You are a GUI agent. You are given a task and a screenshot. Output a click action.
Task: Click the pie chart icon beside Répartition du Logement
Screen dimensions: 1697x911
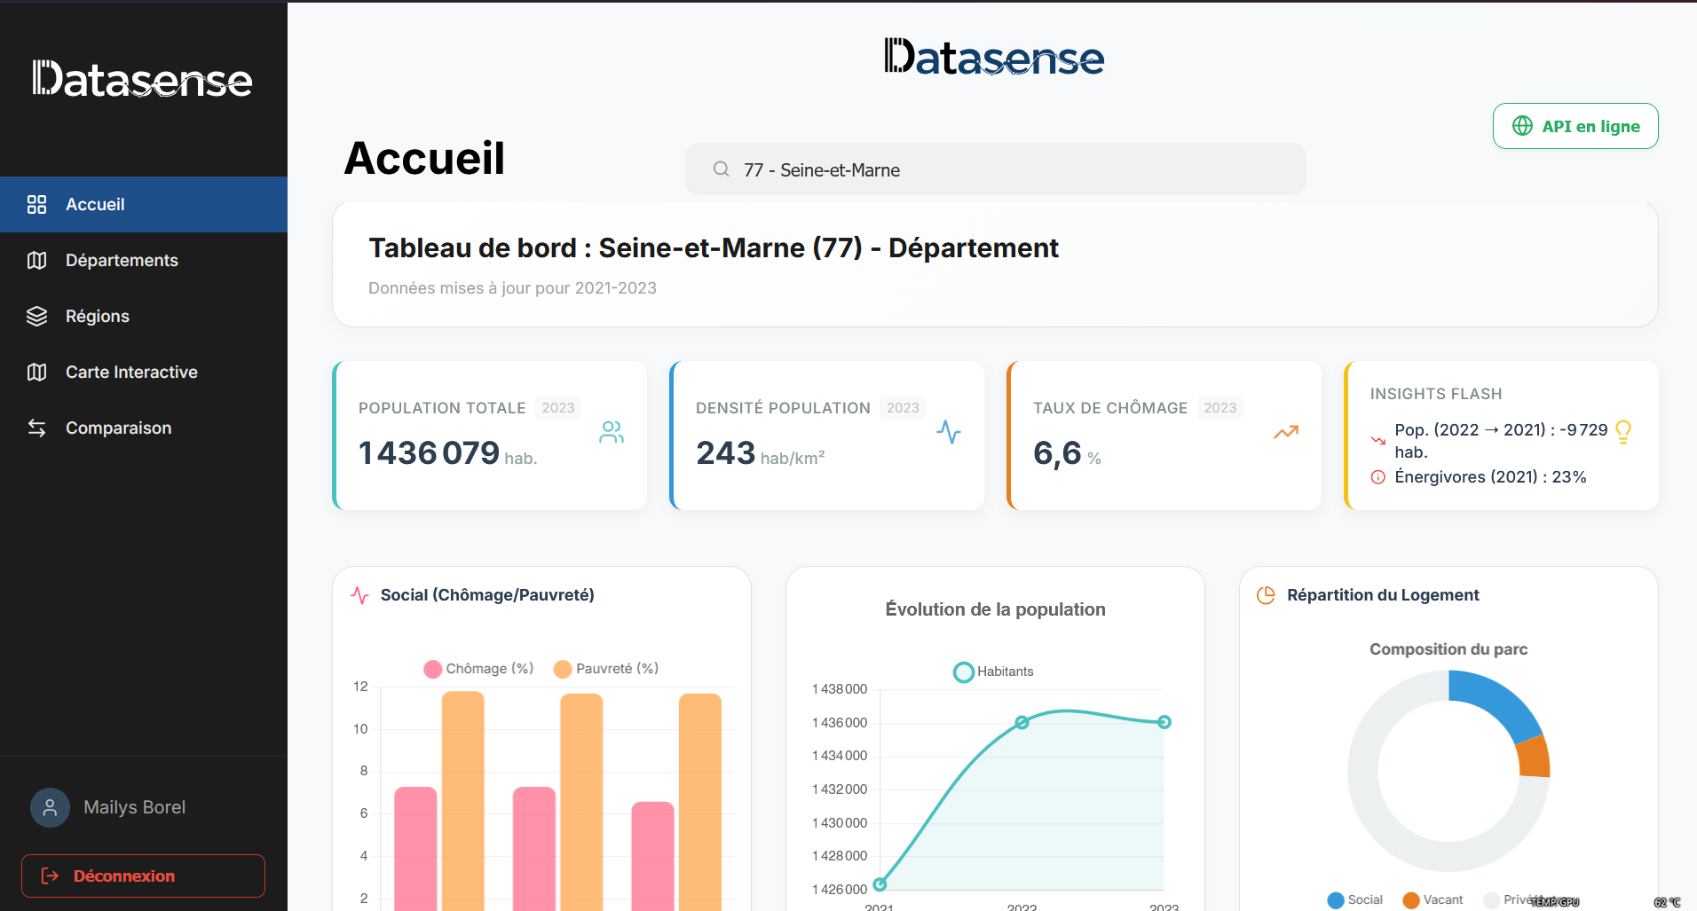click(1267, 595)
